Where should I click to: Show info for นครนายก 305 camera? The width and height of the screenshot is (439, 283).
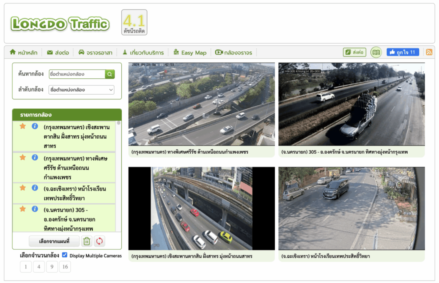pyautogui.click(x=35, y=209)
